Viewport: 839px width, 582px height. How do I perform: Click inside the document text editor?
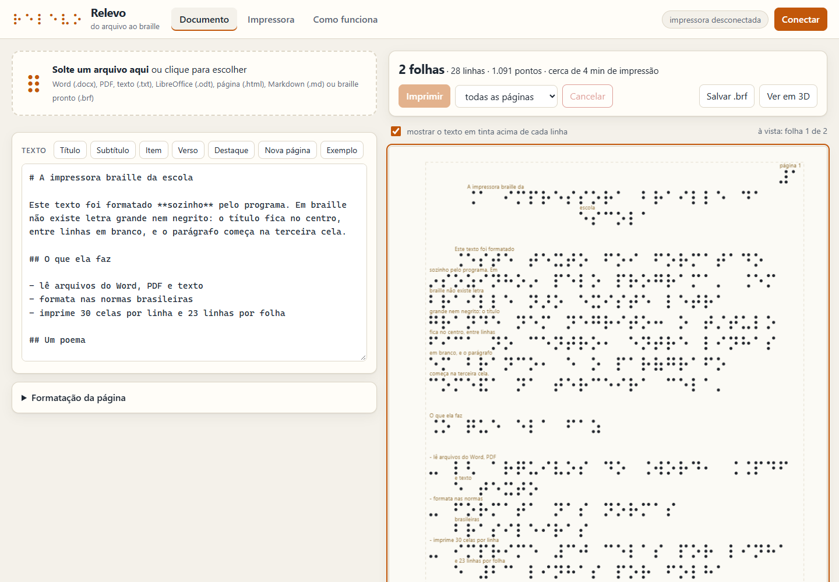(x=194, y=262)
